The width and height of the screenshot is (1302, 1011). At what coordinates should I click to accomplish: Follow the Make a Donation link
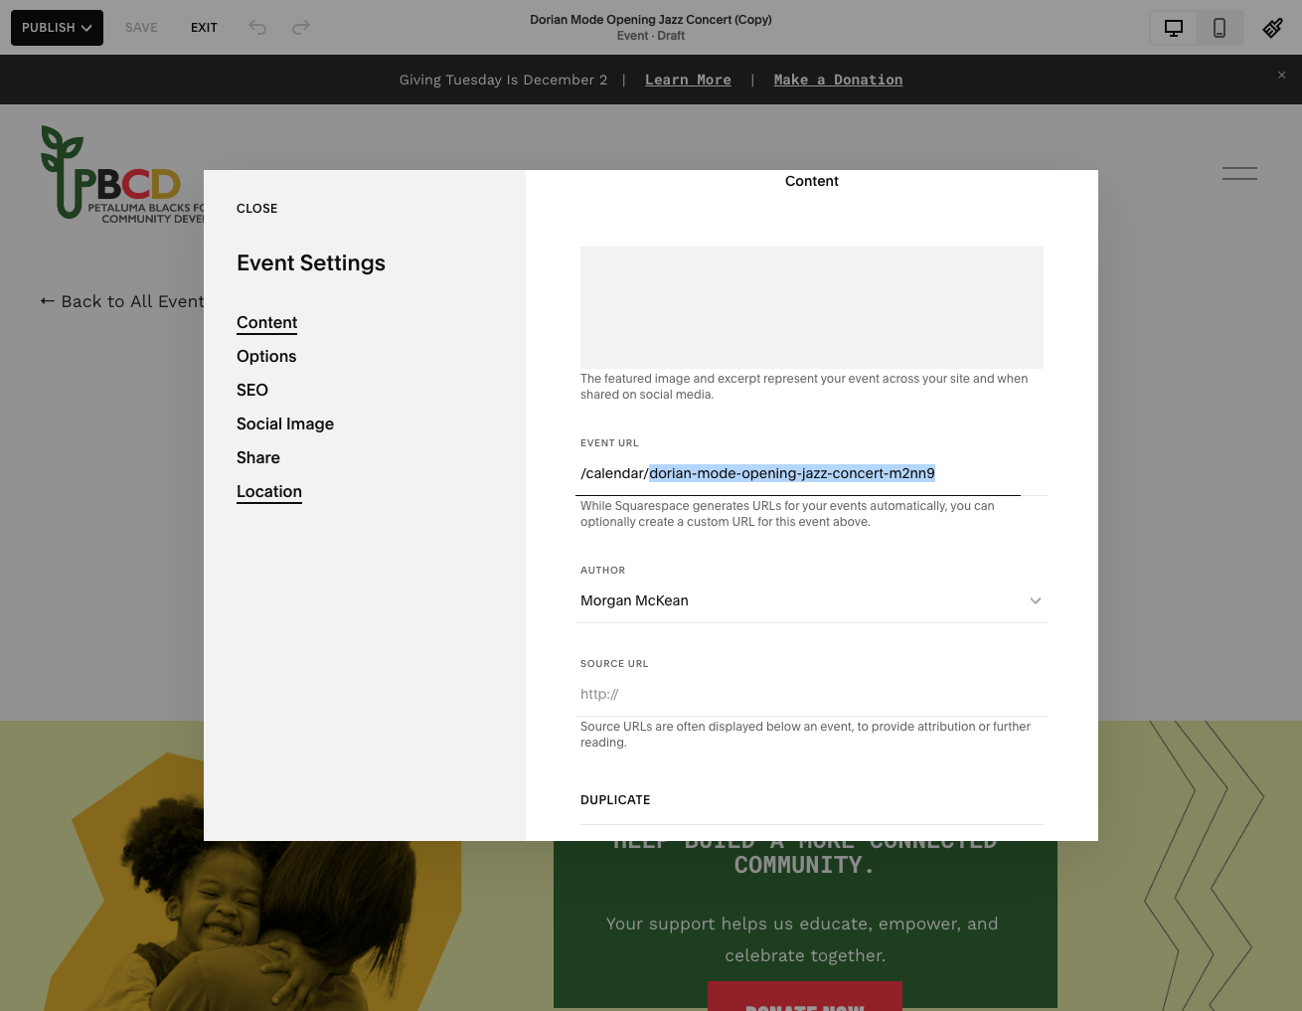point(838,80)
